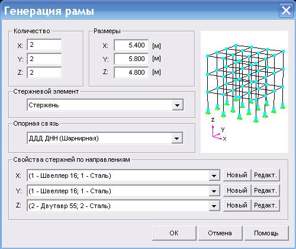Click the Количество group label
The height and width of the screenshot is (249, 296).
tap(32, 31)
